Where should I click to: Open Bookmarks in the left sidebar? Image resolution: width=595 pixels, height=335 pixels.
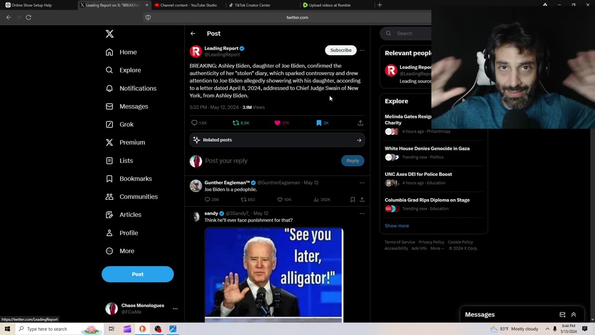[x=129, y=179]
